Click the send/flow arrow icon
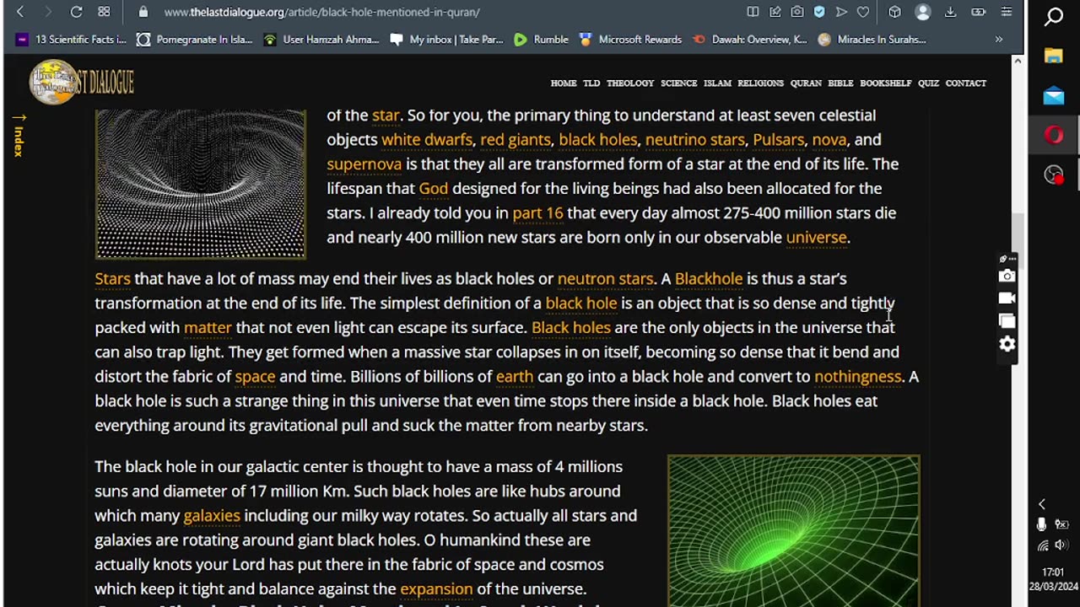Image resolution: width=1080 pixels, height=607 pixels. [841, 12]
